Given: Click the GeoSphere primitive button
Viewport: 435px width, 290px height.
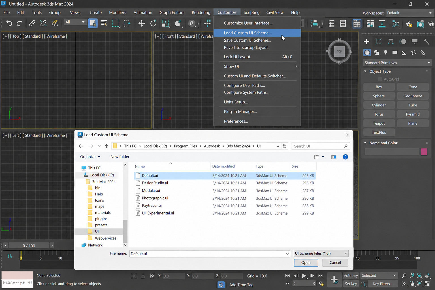Looking at the screenshot, I should pos(413,96).
